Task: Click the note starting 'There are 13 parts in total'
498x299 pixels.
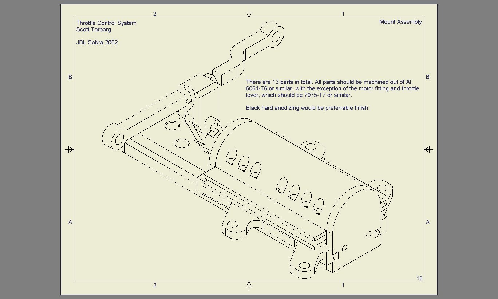Action: coord(332,88)
